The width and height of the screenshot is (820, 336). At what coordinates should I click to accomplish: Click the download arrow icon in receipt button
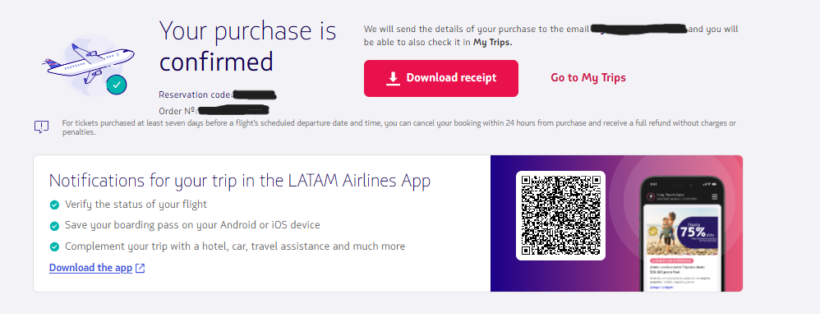tap(394, 78)
